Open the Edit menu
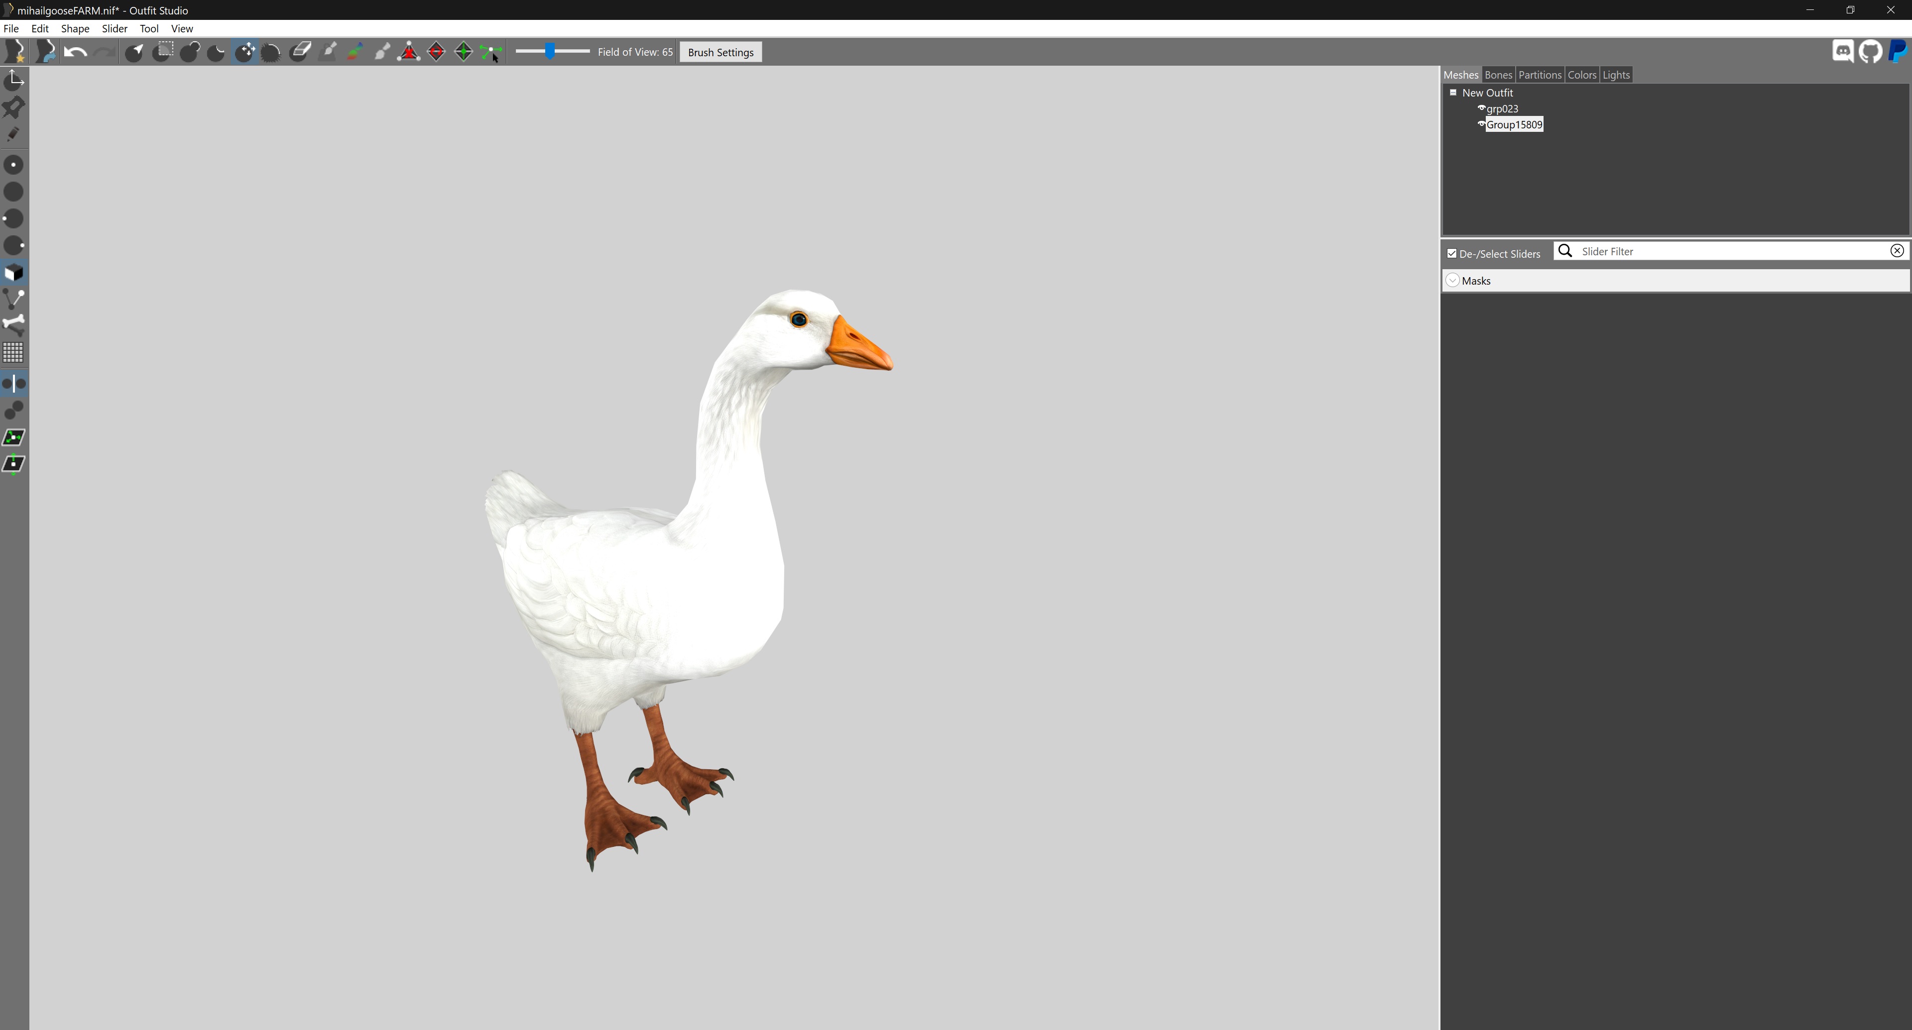 (x=40, y=28)
